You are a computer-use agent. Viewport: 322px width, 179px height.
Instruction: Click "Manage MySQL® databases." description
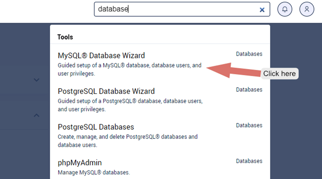(x=94, y=173)
